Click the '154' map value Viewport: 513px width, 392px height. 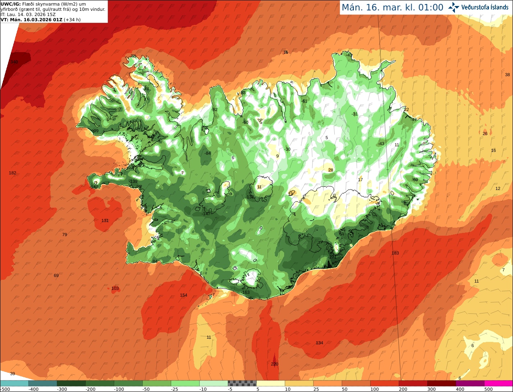(184, 295)
